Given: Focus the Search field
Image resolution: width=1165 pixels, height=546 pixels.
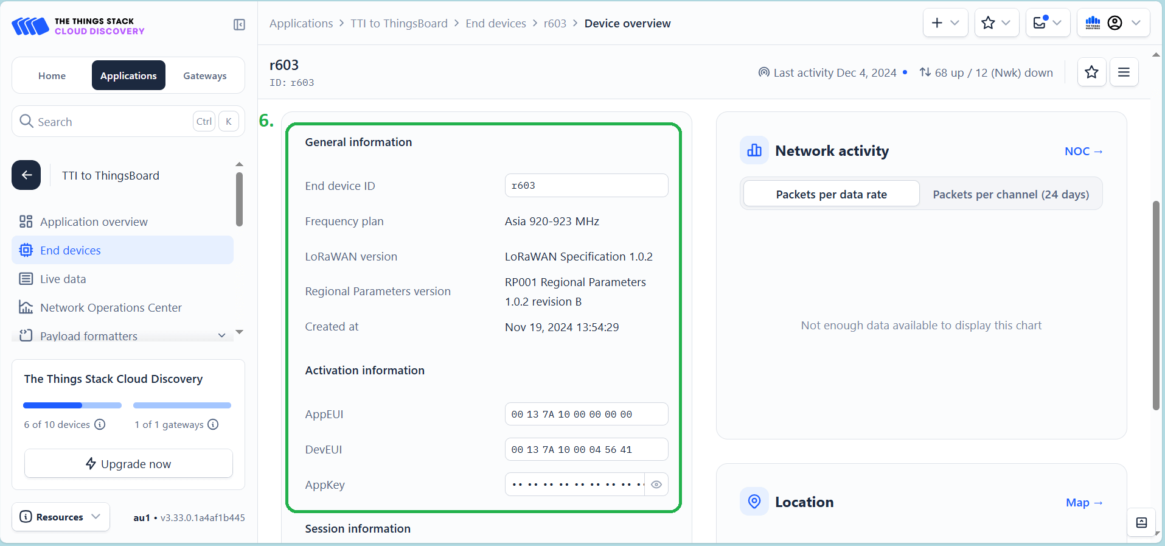Looking at the screenshot, I should click(x=128, y=121).
